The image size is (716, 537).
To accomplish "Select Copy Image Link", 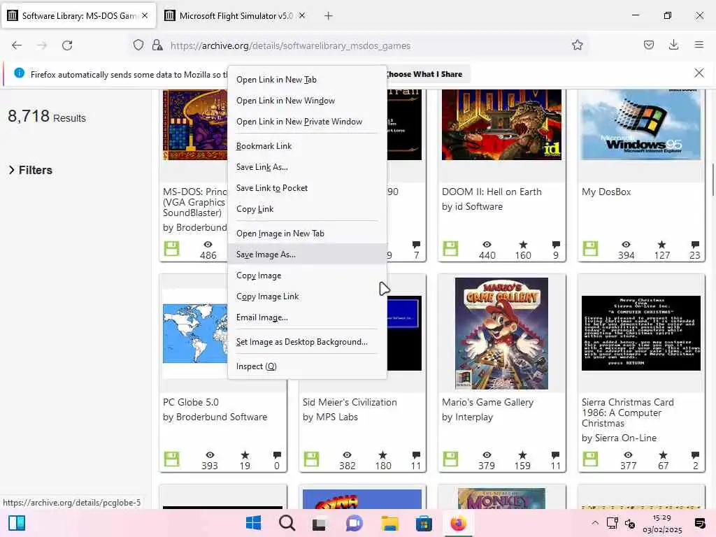I will coord(307,296).
